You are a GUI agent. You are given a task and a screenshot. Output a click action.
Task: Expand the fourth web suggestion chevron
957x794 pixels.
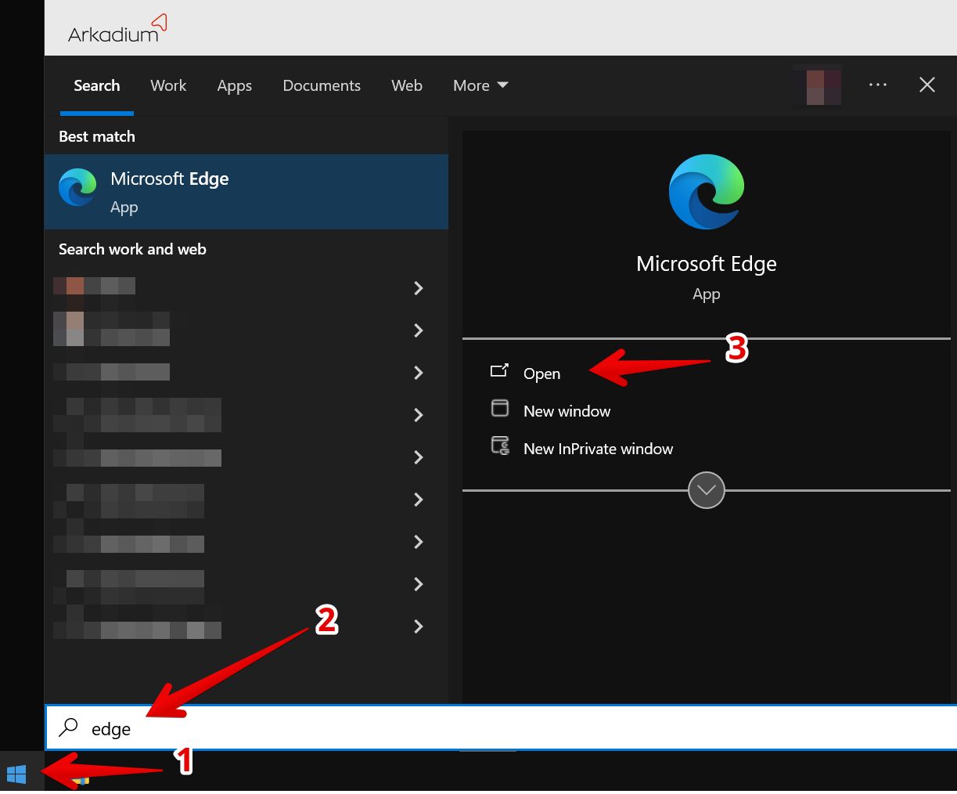click(x=419, y=415)
